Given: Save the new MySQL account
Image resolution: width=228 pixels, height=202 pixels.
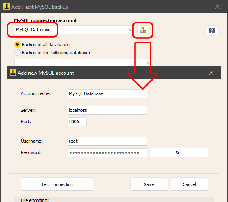Looking at the screenshot, I should (x=149, y=184).
